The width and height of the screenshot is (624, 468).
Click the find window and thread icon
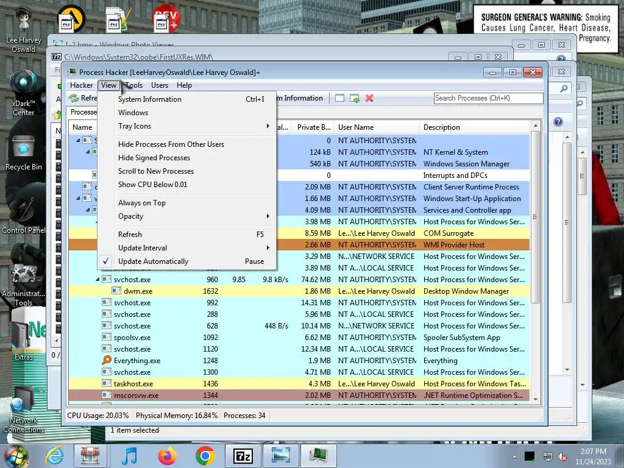click(x=354, y=98)
